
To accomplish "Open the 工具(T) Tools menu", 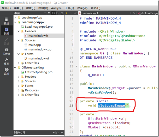I will pyautogui.click(x=69, y=8).
